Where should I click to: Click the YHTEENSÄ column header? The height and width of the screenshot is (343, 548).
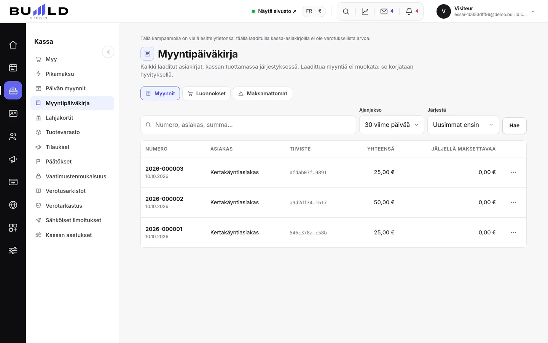(381, 149)
